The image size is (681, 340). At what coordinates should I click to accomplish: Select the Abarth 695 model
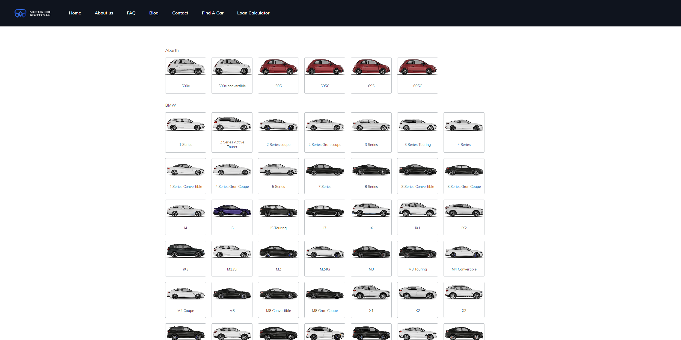tap(371, 76)
